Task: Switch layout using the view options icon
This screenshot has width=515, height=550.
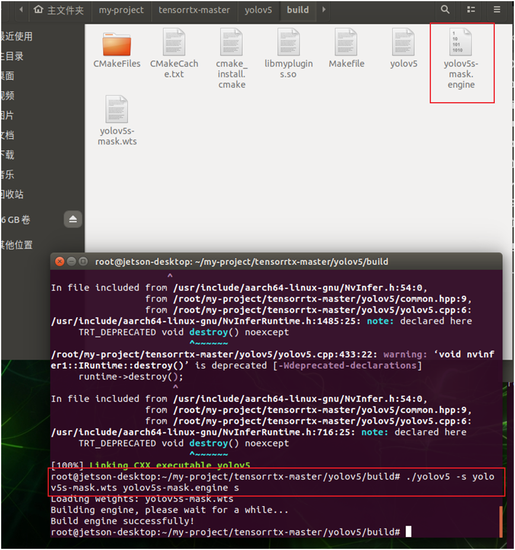Action: (471, 10)
